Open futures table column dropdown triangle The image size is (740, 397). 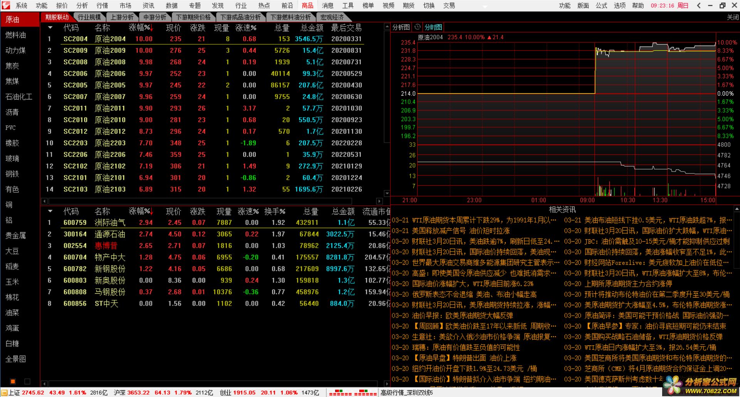(50, 28)
